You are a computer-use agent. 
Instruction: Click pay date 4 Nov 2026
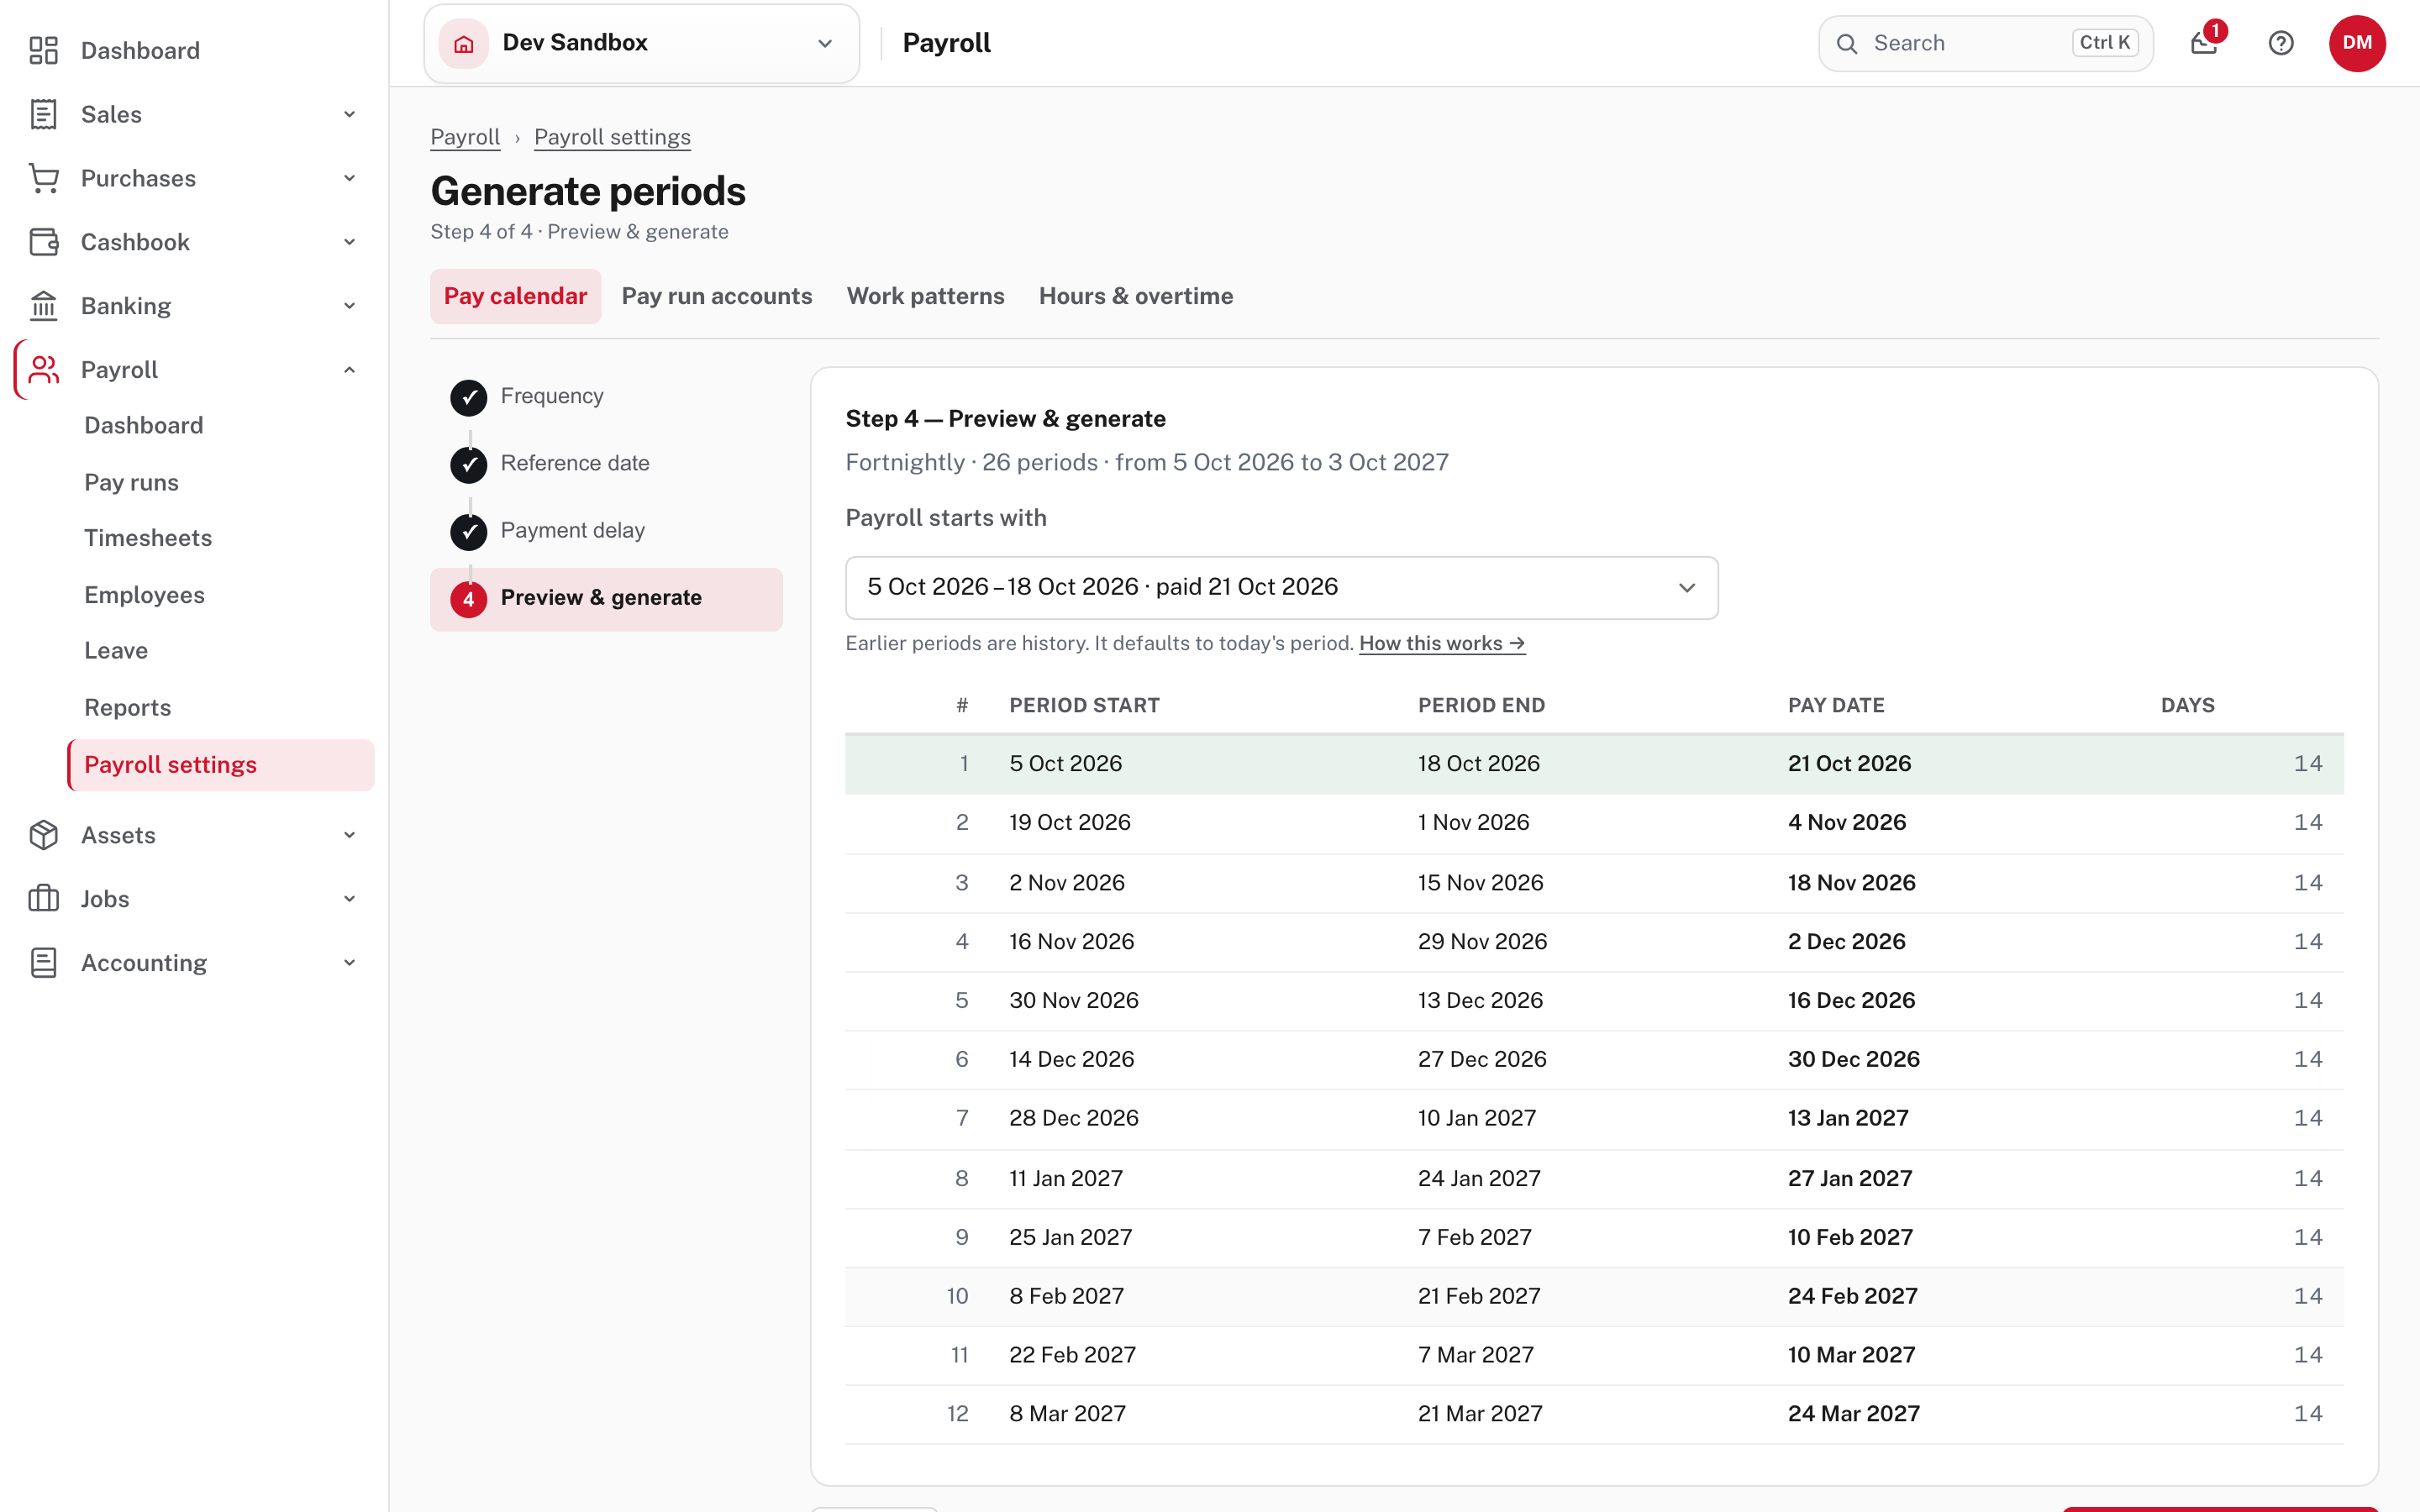click(x=1847, y=822)
